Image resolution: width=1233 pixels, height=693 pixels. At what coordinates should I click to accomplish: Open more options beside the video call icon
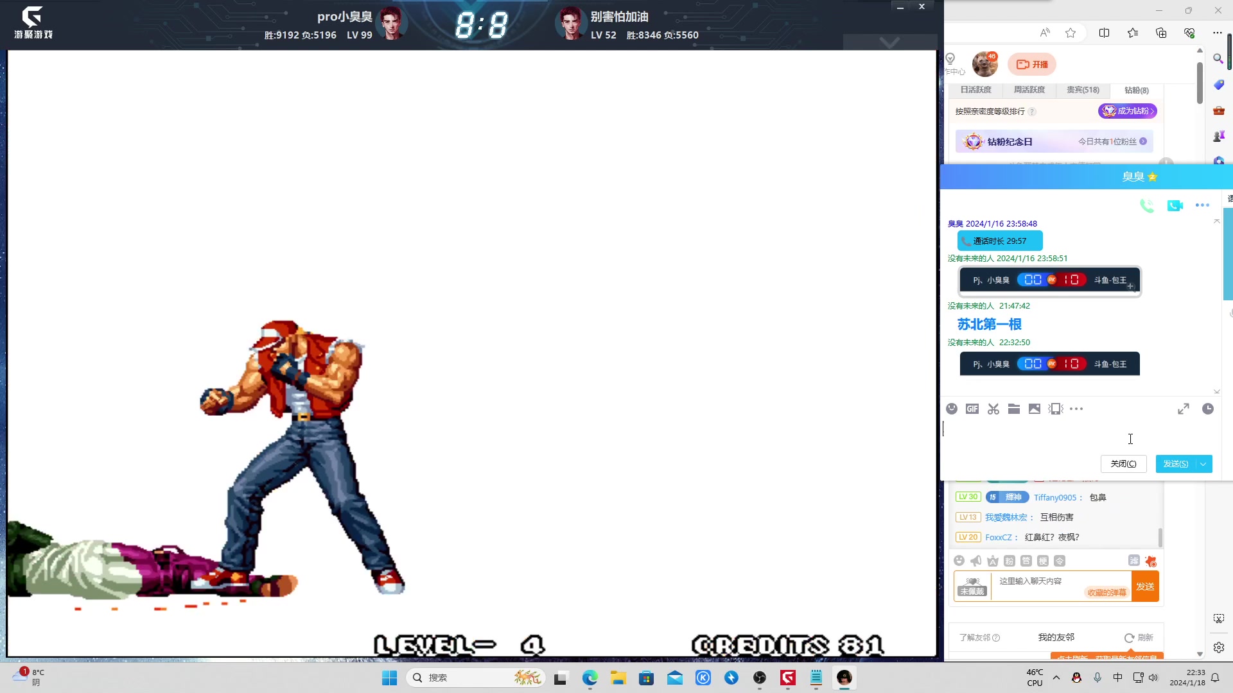click(1202, 205)
